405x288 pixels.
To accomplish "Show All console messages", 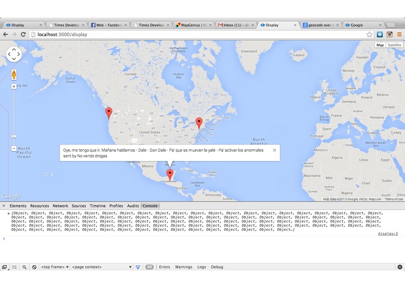I will pos(149,267).
